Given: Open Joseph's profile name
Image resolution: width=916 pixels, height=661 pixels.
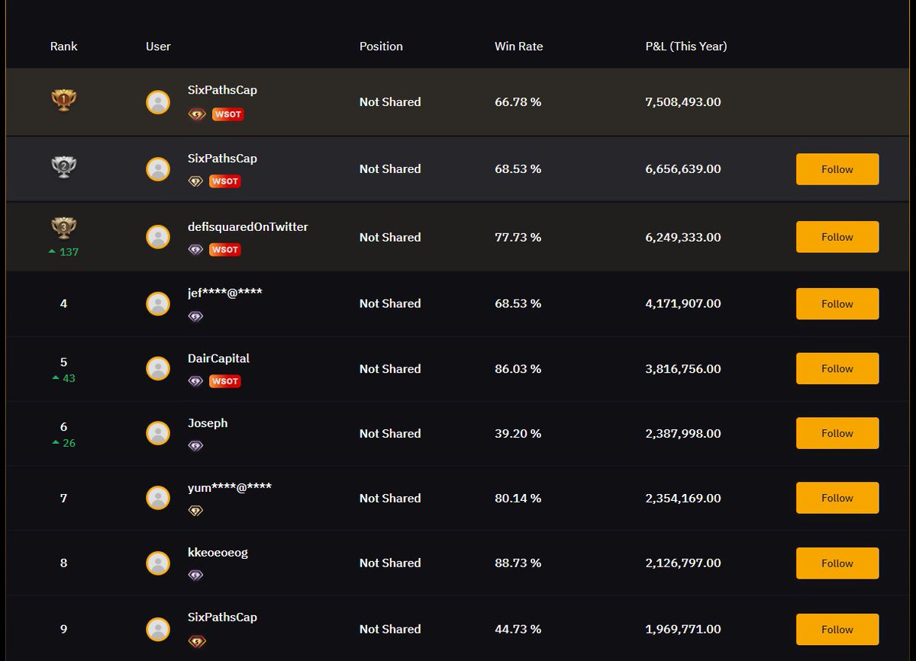Looking at the screenshot, I should [208, 422].
